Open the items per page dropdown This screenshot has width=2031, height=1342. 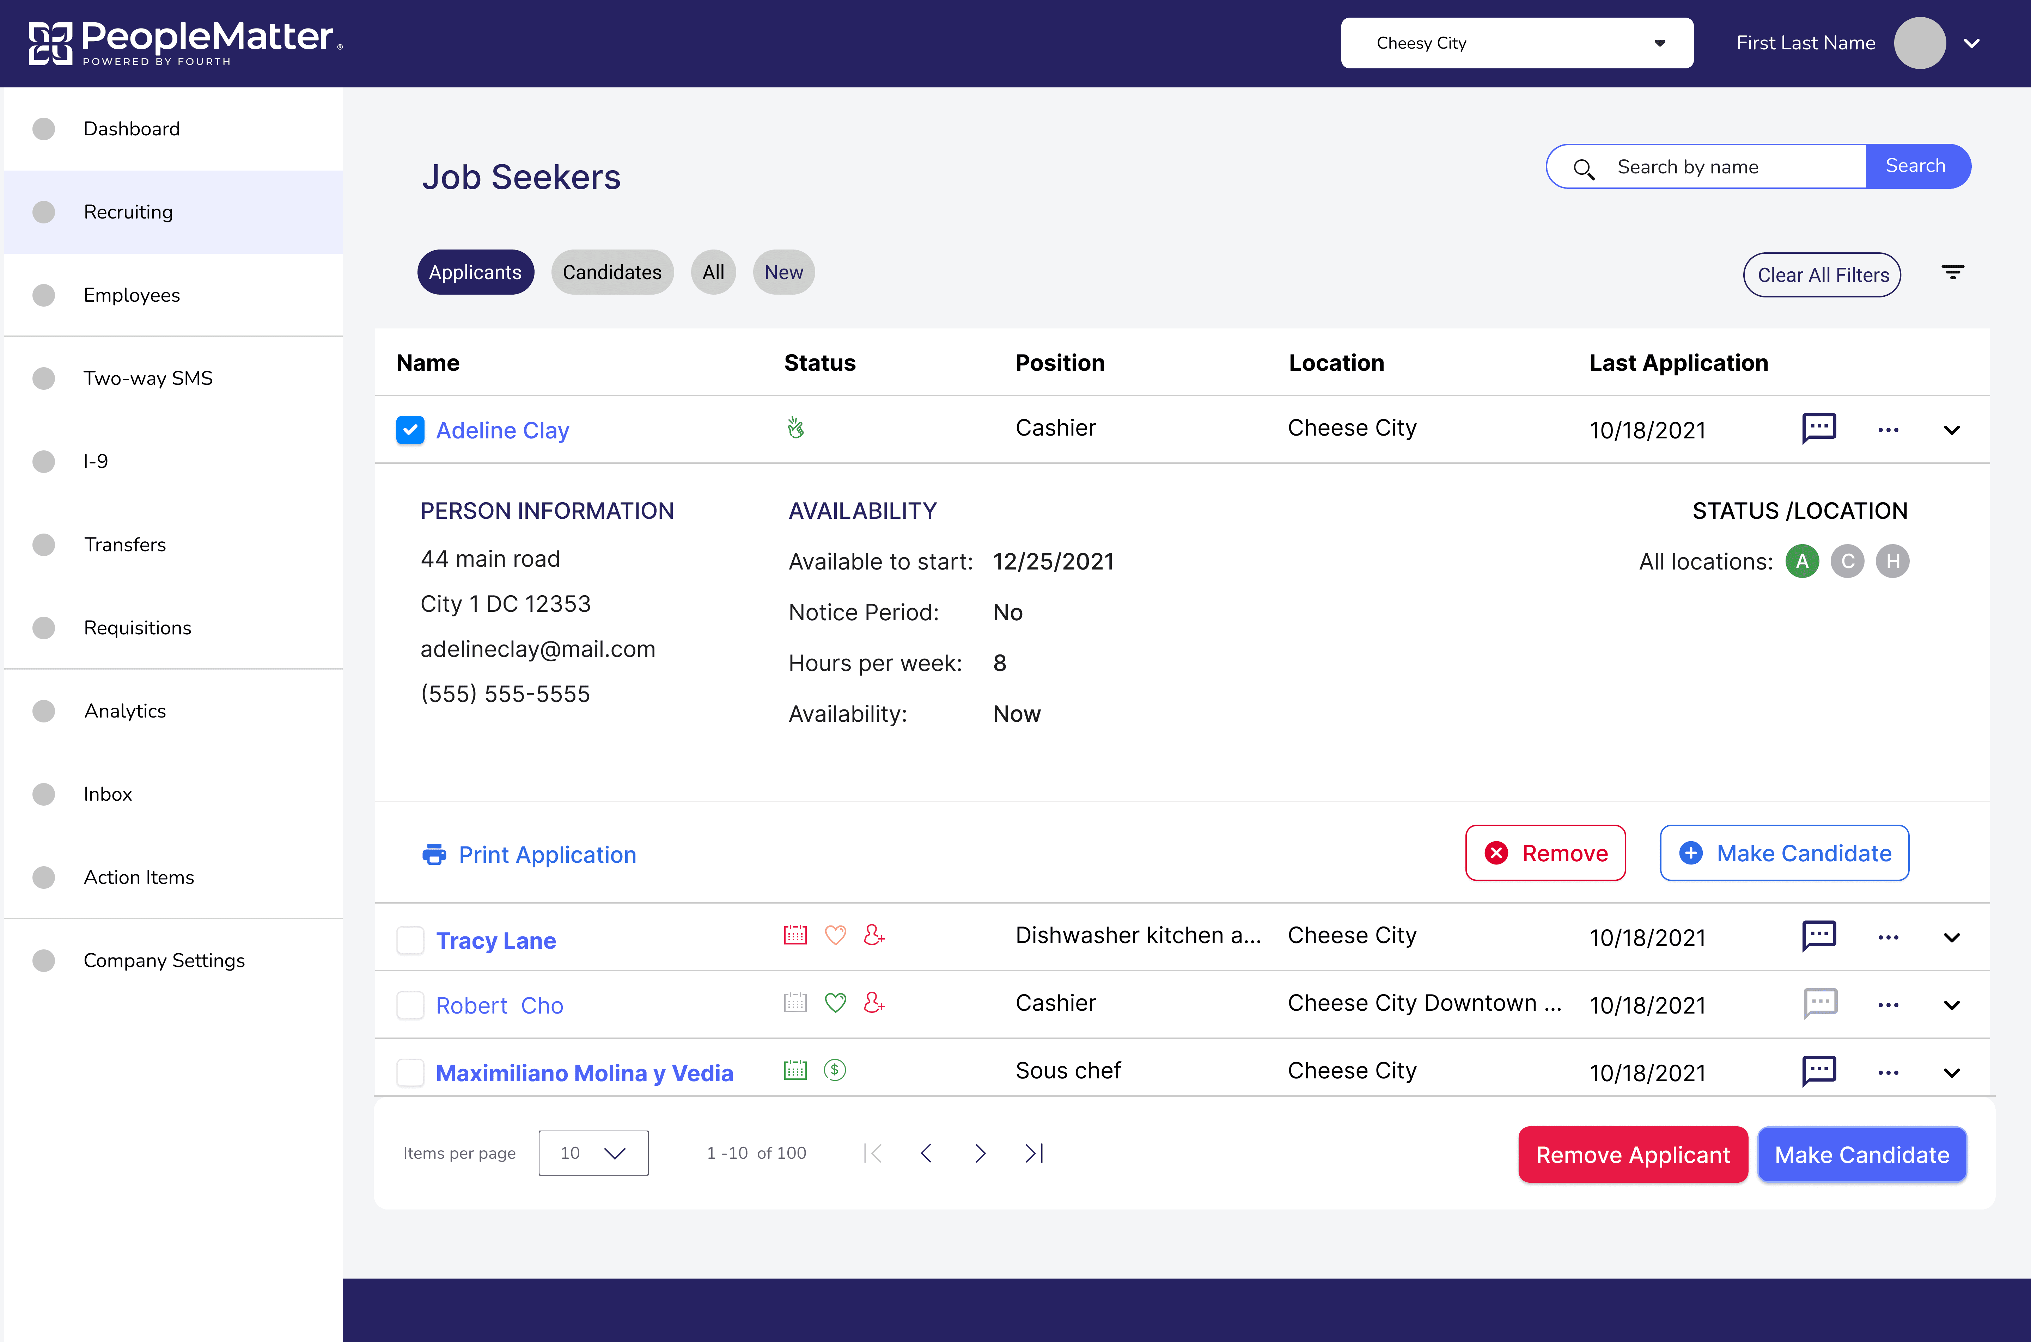tap(592, 1153)
